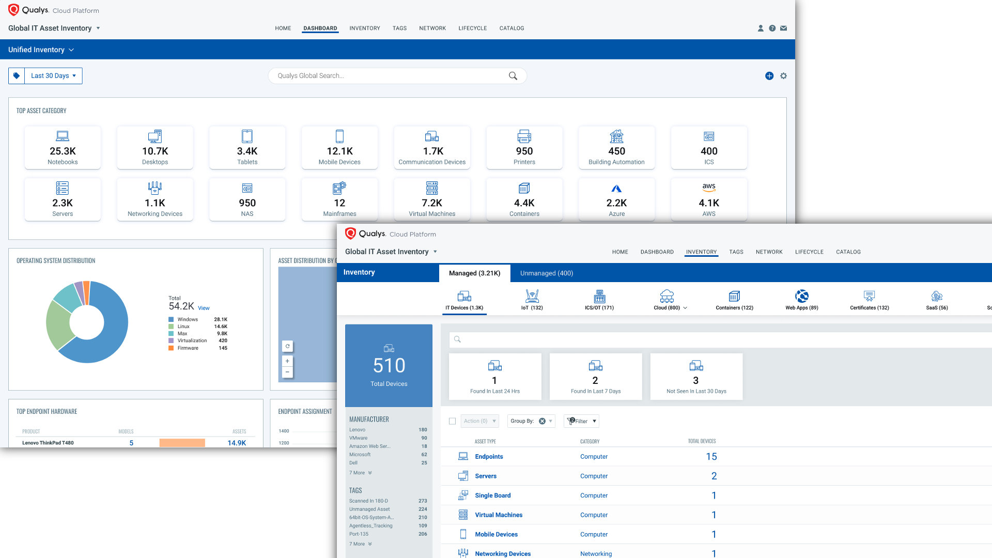The width and height of the screenshot is (992, 558).
Task: Open the Endpoints asset type link
Action: coord(489,456)
